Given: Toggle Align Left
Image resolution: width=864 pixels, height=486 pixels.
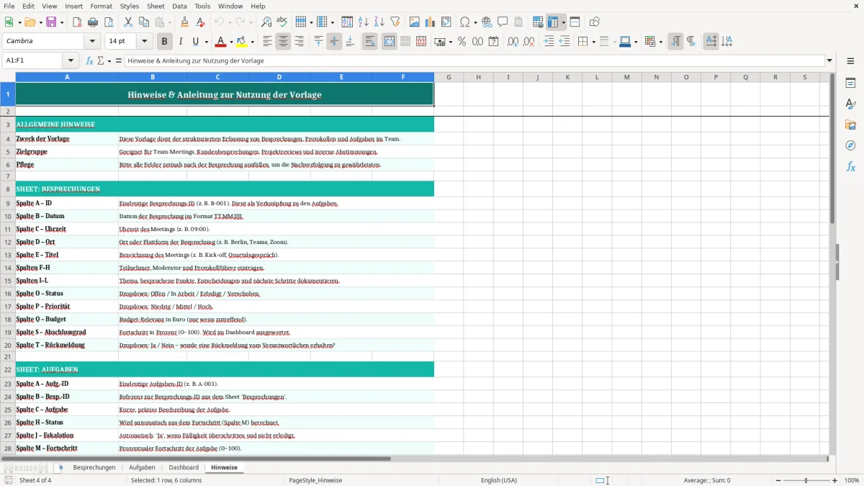Looking at the screenshot, I should (267, 42).
